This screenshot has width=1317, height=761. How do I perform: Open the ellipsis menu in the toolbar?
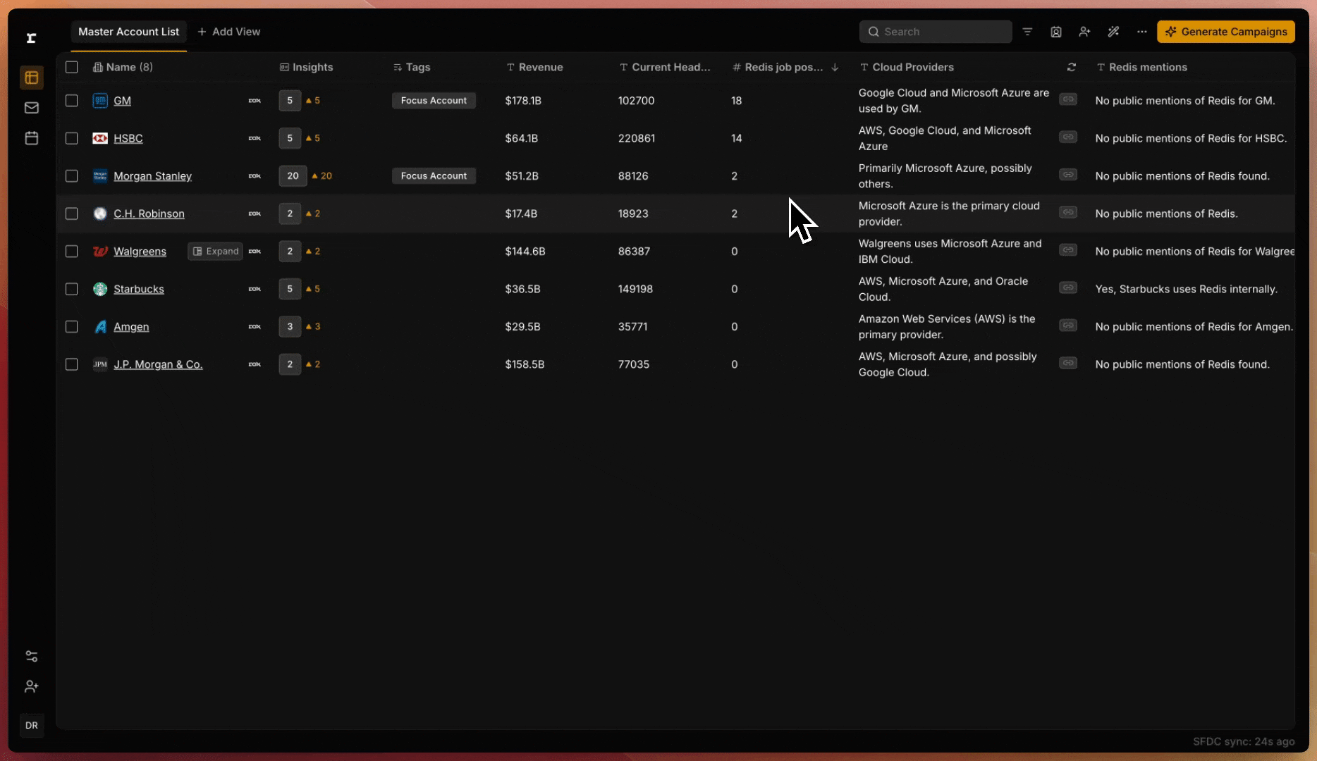(1142, 32)
